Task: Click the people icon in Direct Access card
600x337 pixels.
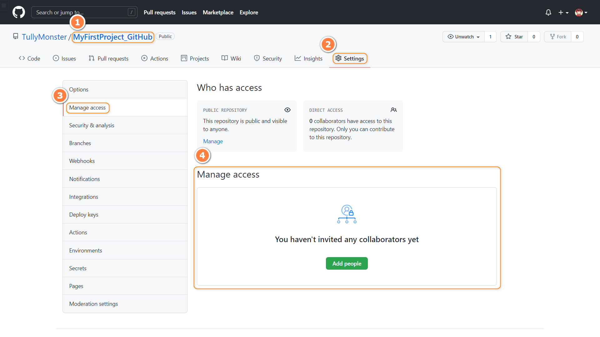Action: tap(394, 110)
